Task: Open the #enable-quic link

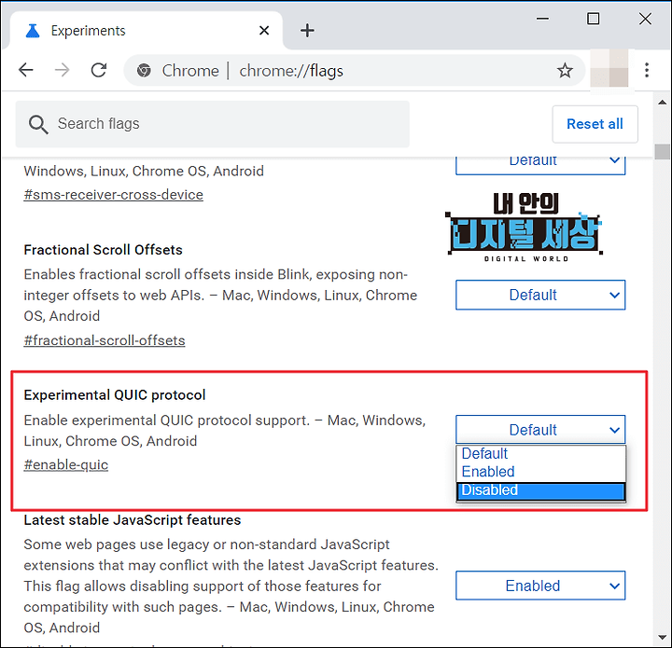Action: pyautogui.click(x=66, y=465)
